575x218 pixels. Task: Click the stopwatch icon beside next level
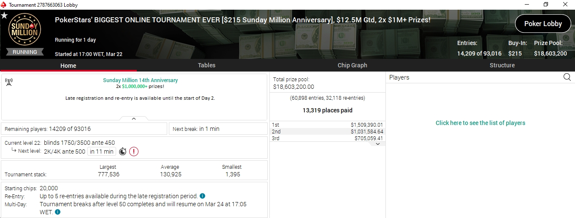(x=122, y=152)
